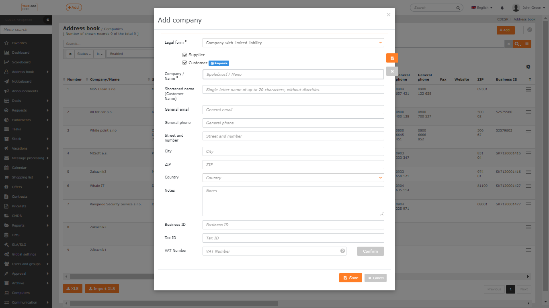This screenshot has width=549, height=308.
Task: Open Fulfillments menu item
Action: (21, 120)
